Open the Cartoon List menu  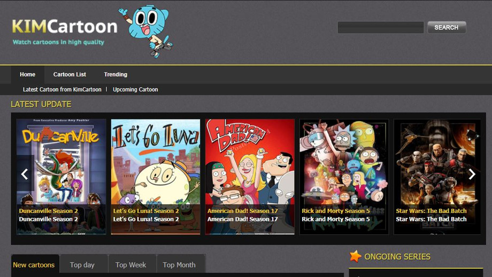pos(70,75)
